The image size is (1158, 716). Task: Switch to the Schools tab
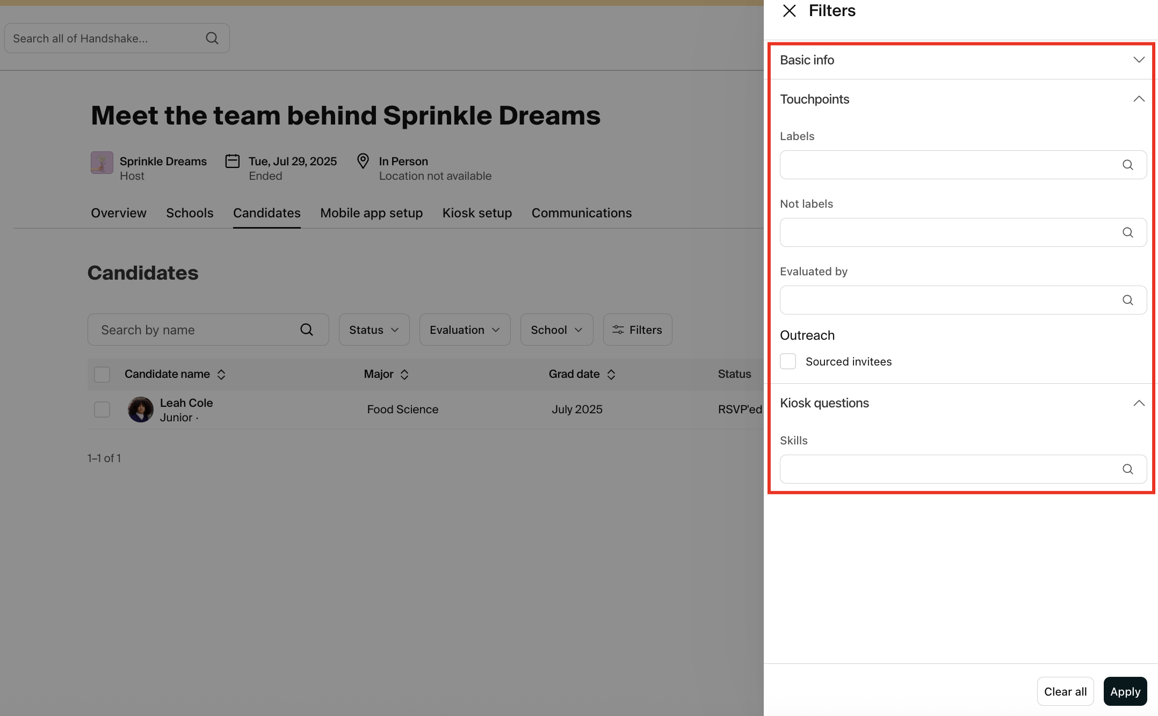(190, 213)
